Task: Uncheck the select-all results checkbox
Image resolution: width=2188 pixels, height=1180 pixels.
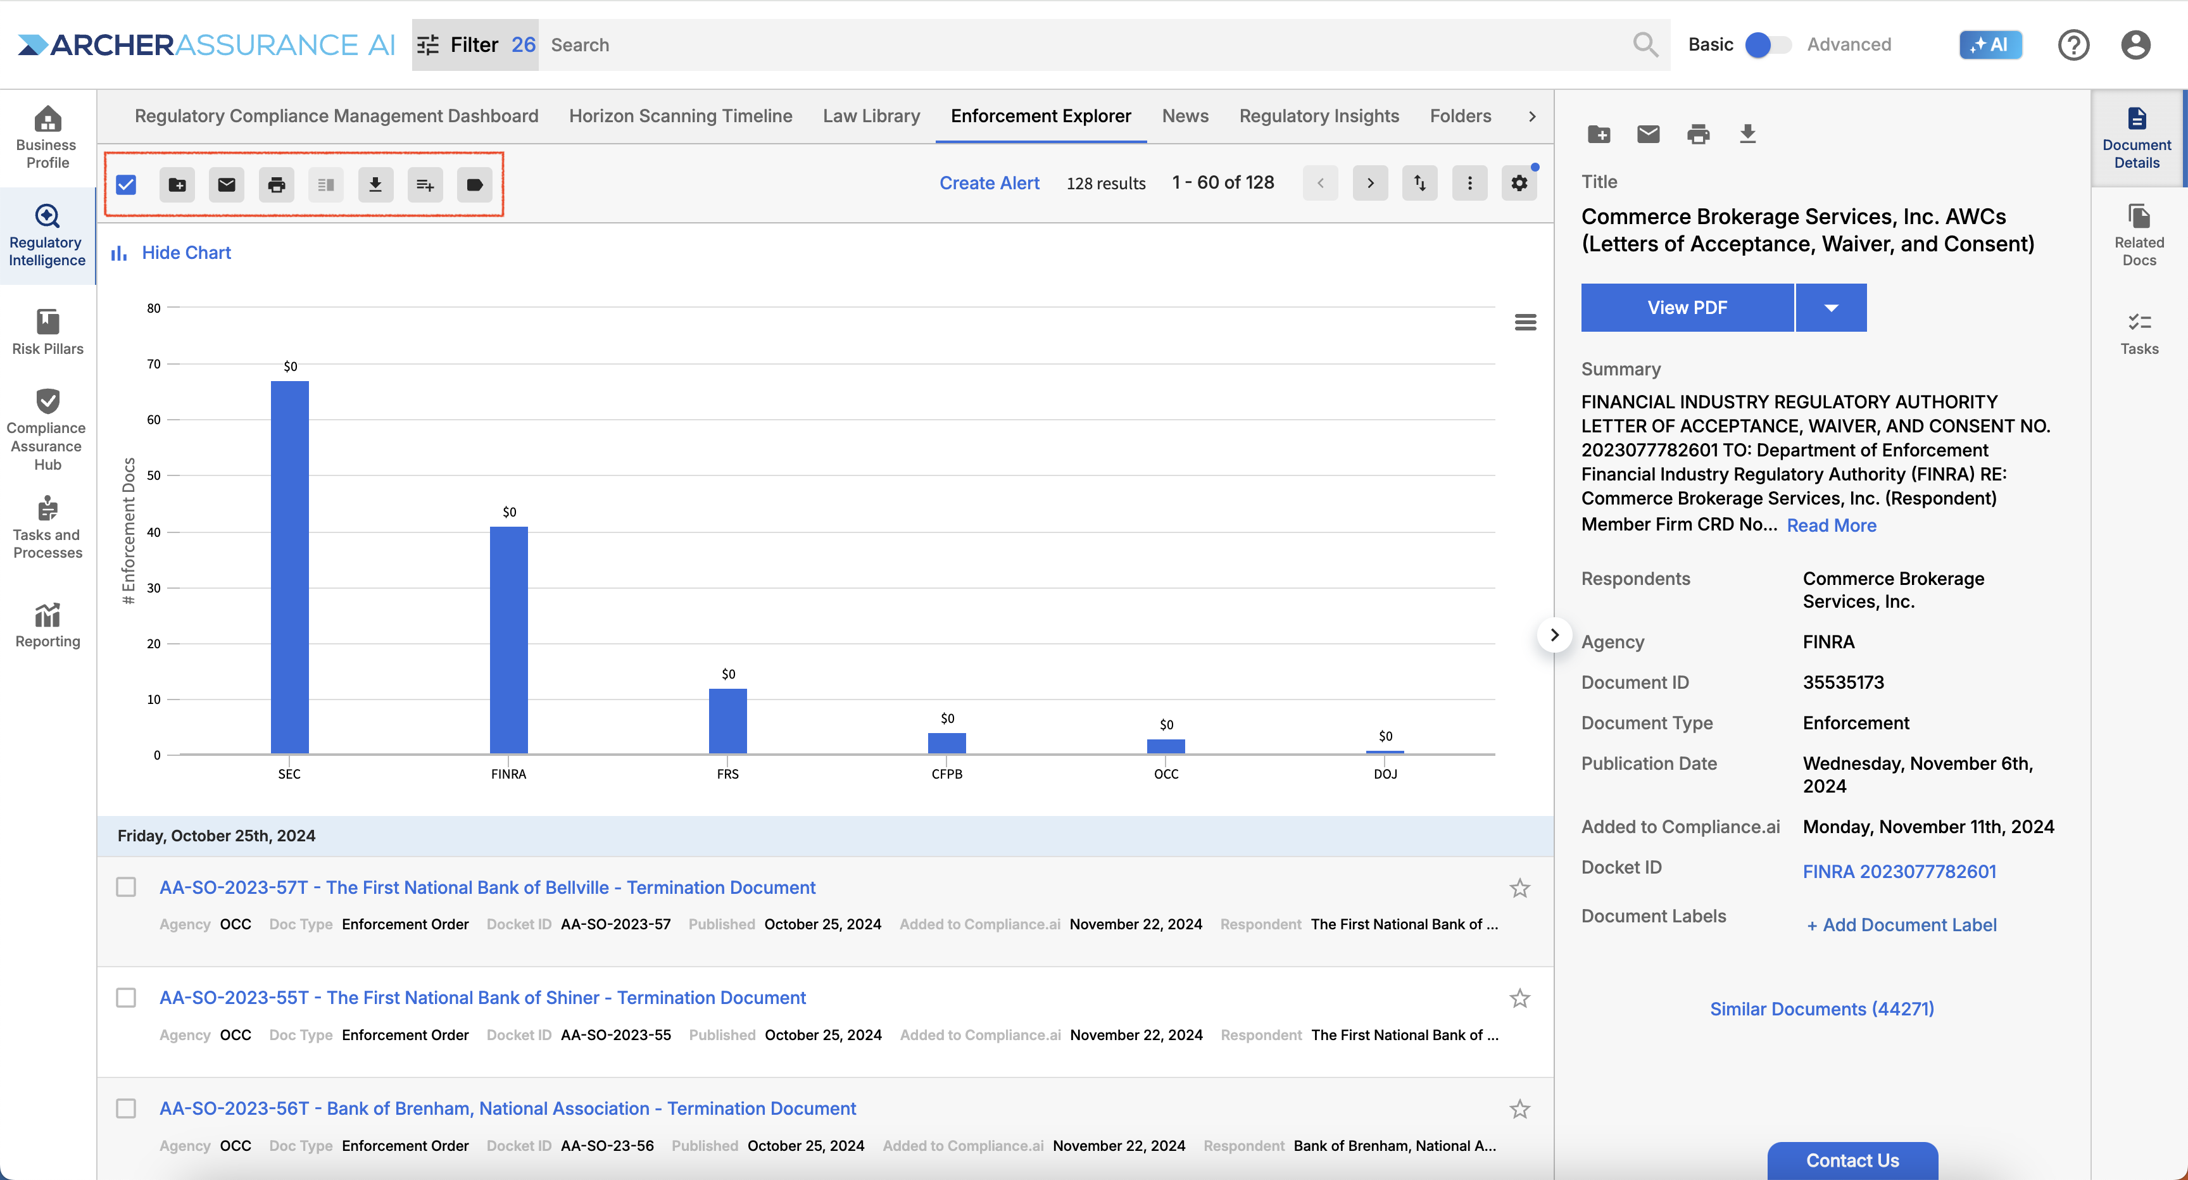Action: point(127,184)
